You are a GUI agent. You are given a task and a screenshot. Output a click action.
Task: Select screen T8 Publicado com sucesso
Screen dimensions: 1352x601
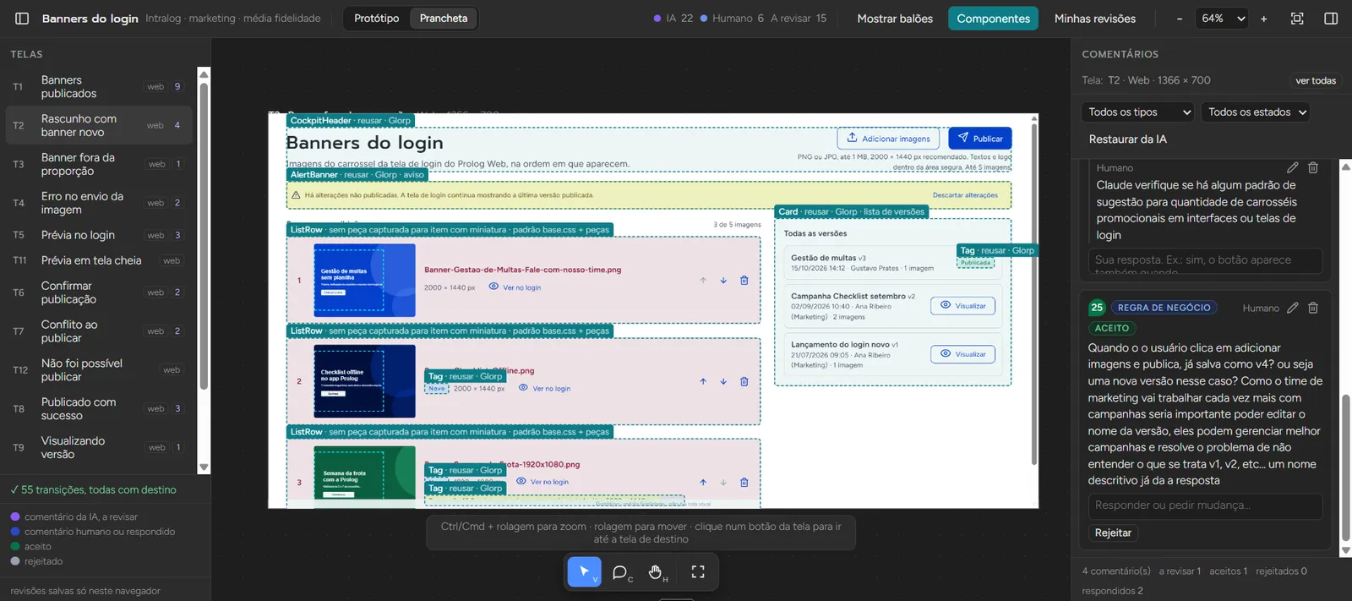tap(99, 408)
